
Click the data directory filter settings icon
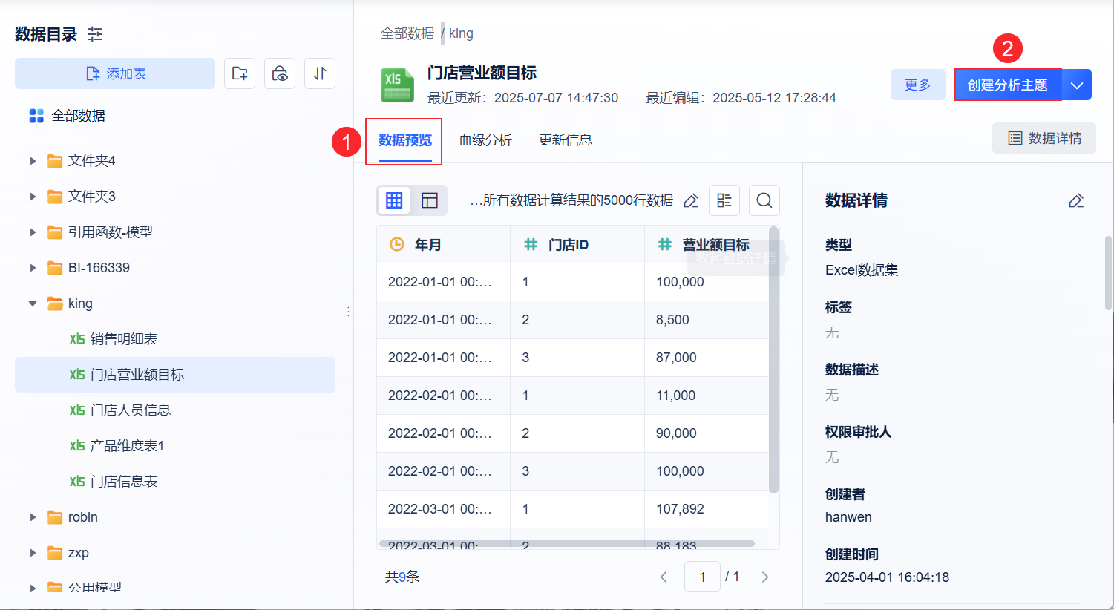click(x=95, y=34)
